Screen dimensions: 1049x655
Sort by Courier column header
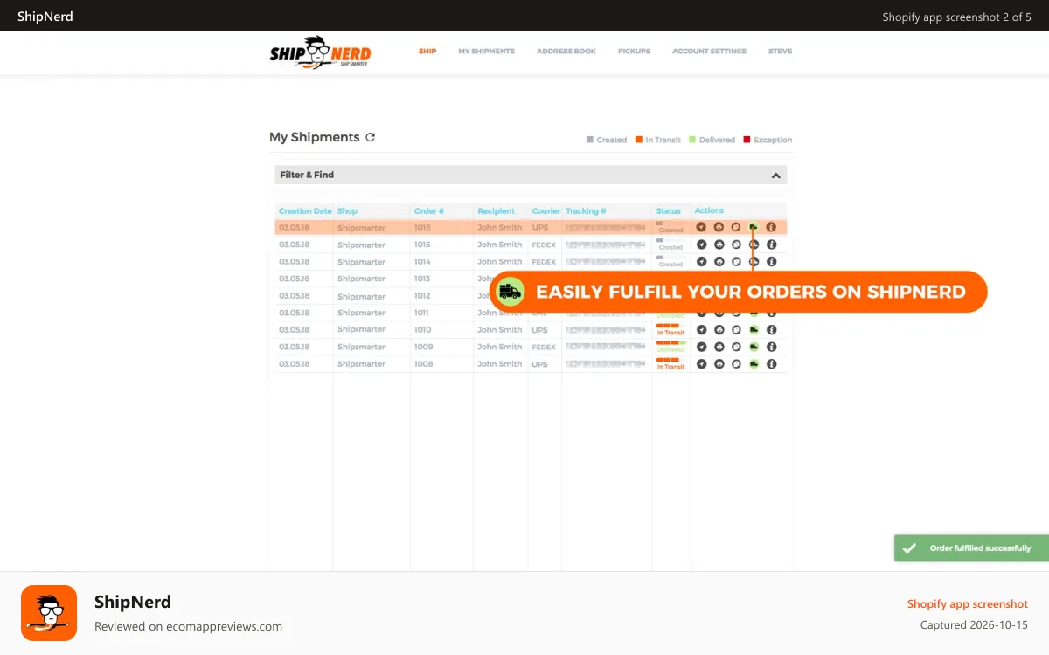[546, 211]
